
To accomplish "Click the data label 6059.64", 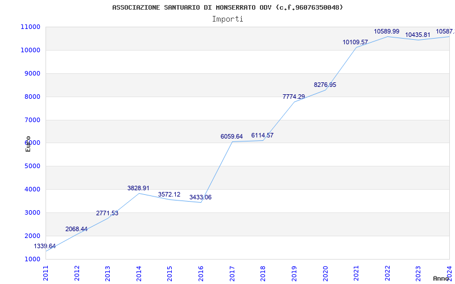I will (x=231, y=136).
